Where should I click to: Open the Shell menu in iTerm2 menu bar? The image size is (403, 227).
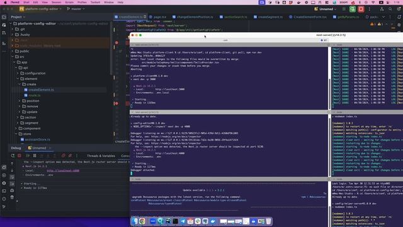pos(26,3)
